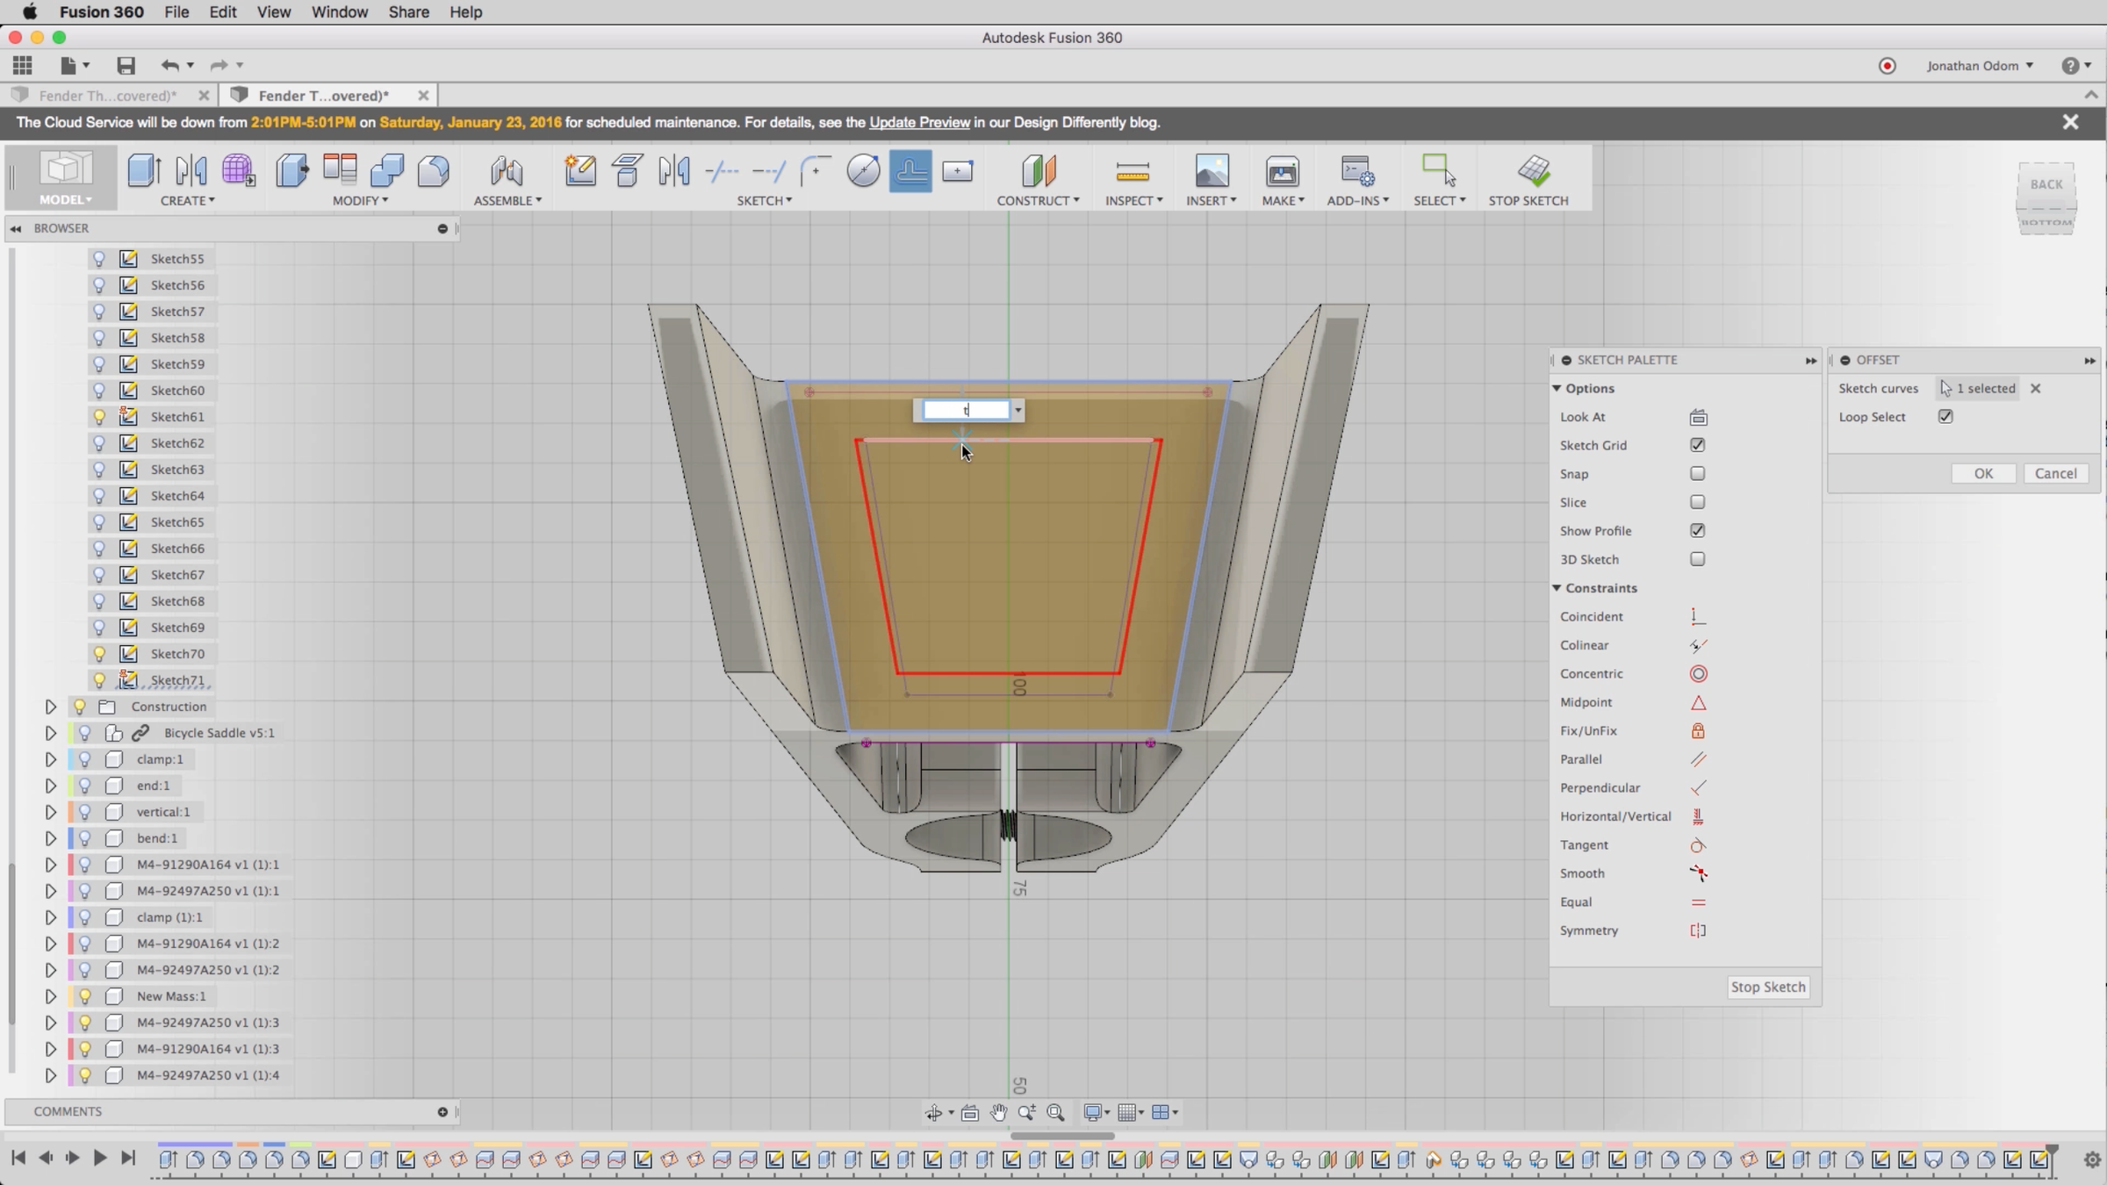Image resolution: width=2107 pixels, height=1185 pixels.
Task: Open the Window menu
Action: (x=339, y=12)
